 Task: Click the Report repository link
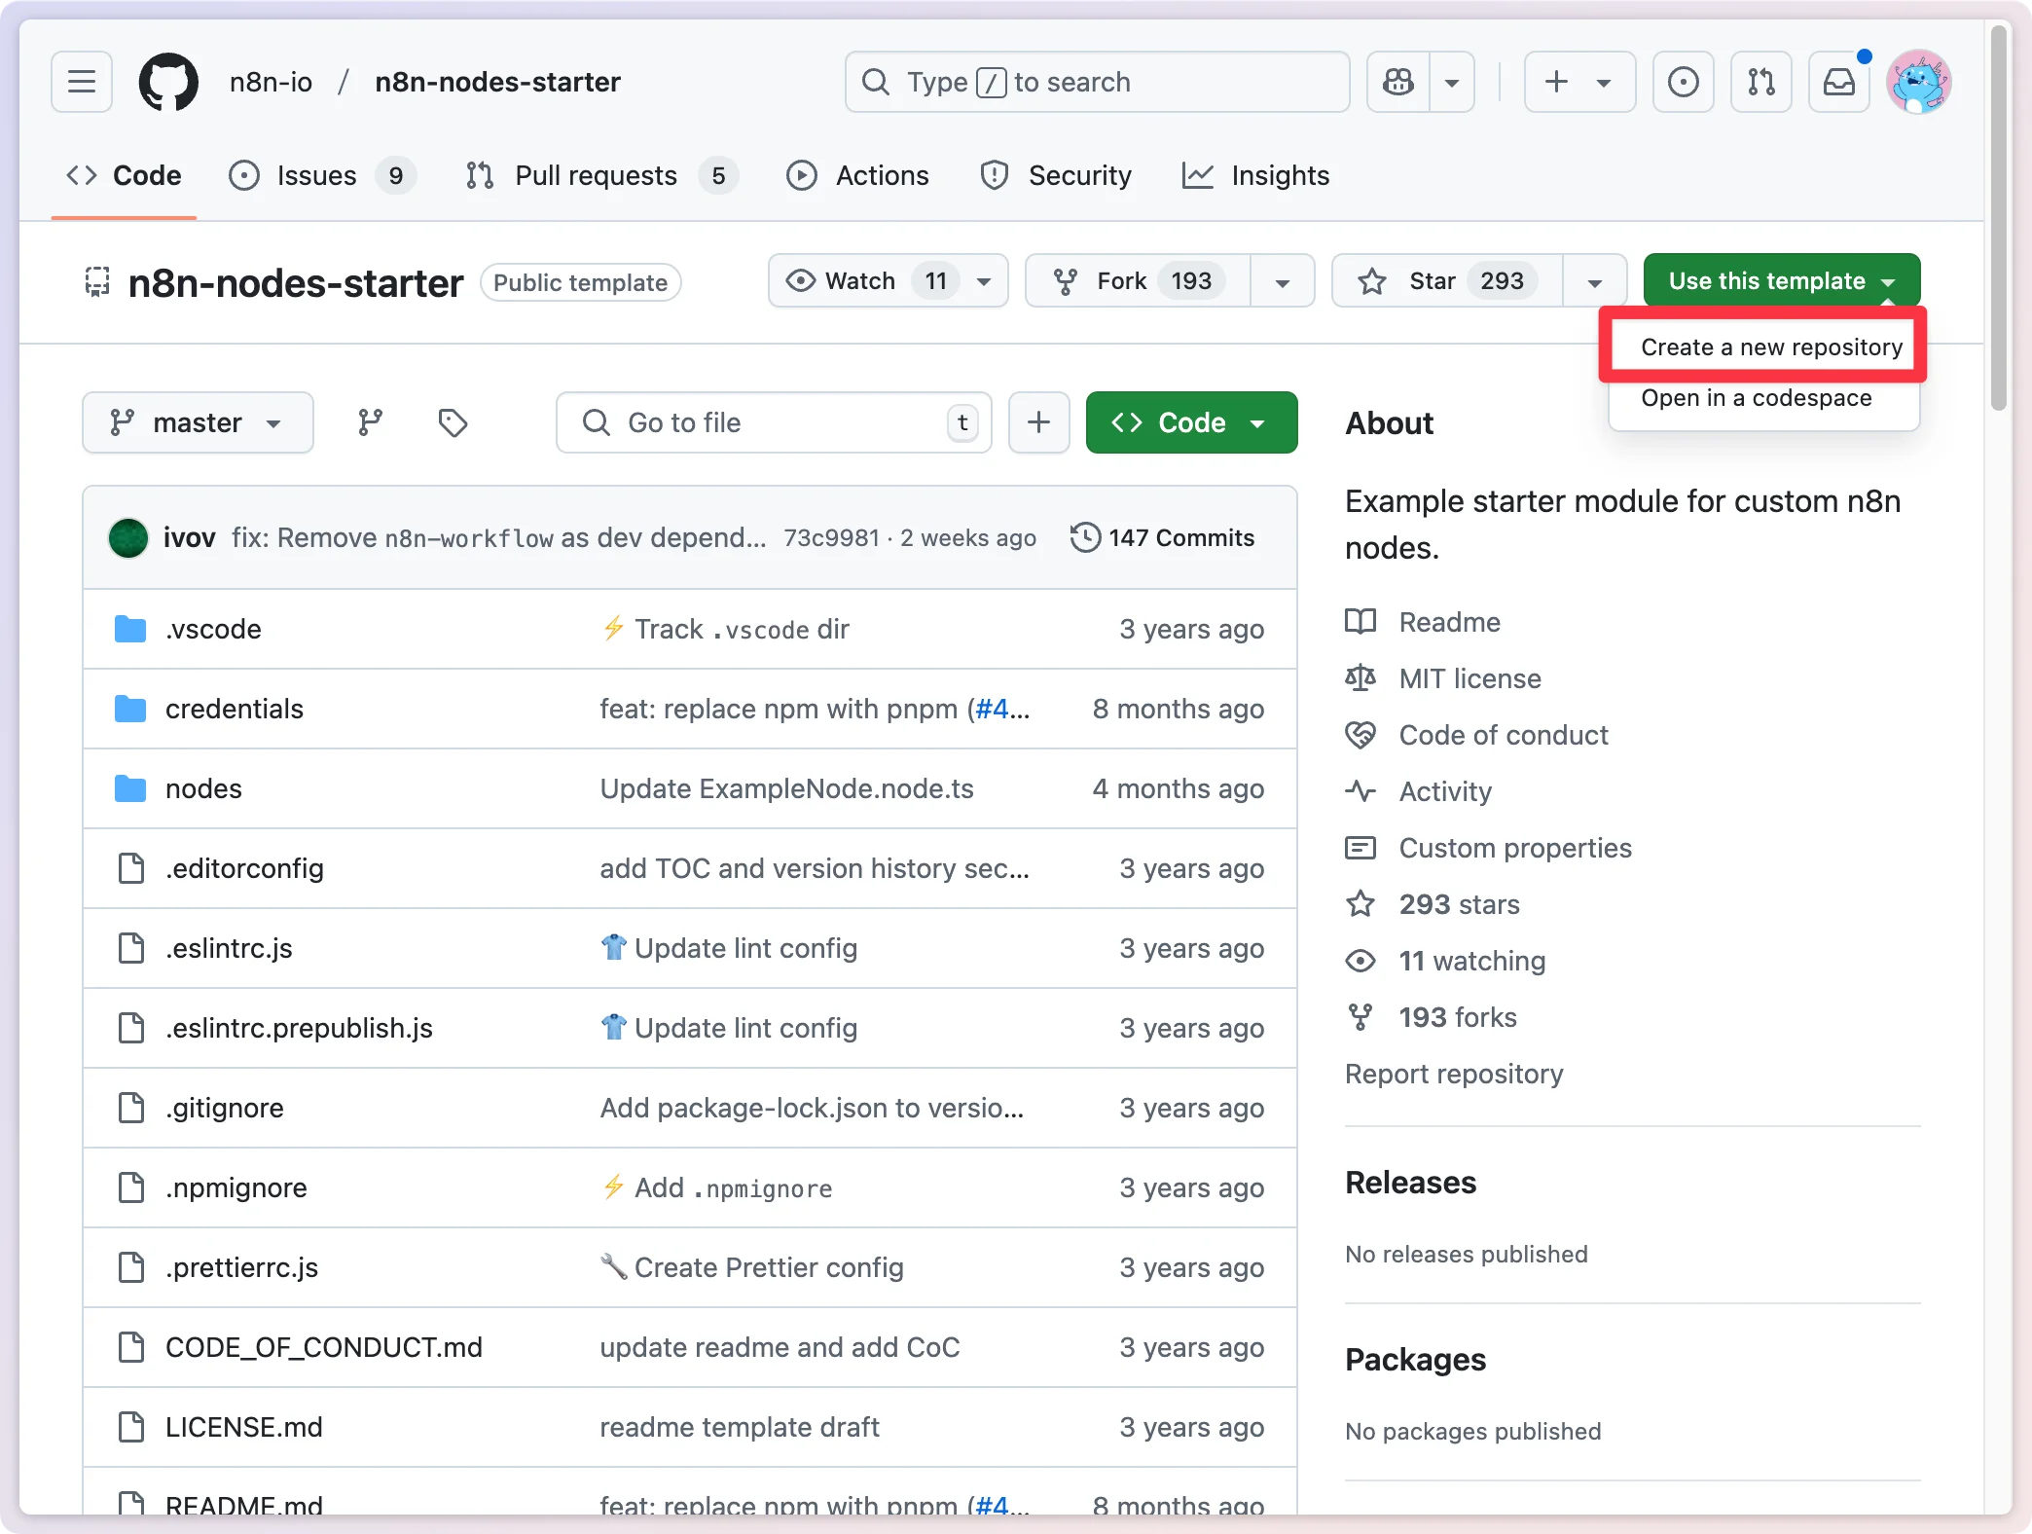1453,1074
